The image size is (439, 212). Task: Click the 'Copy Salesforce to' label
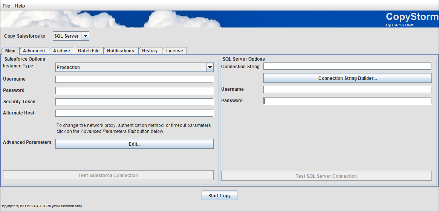pyautogui.click(x=24, y=36)
